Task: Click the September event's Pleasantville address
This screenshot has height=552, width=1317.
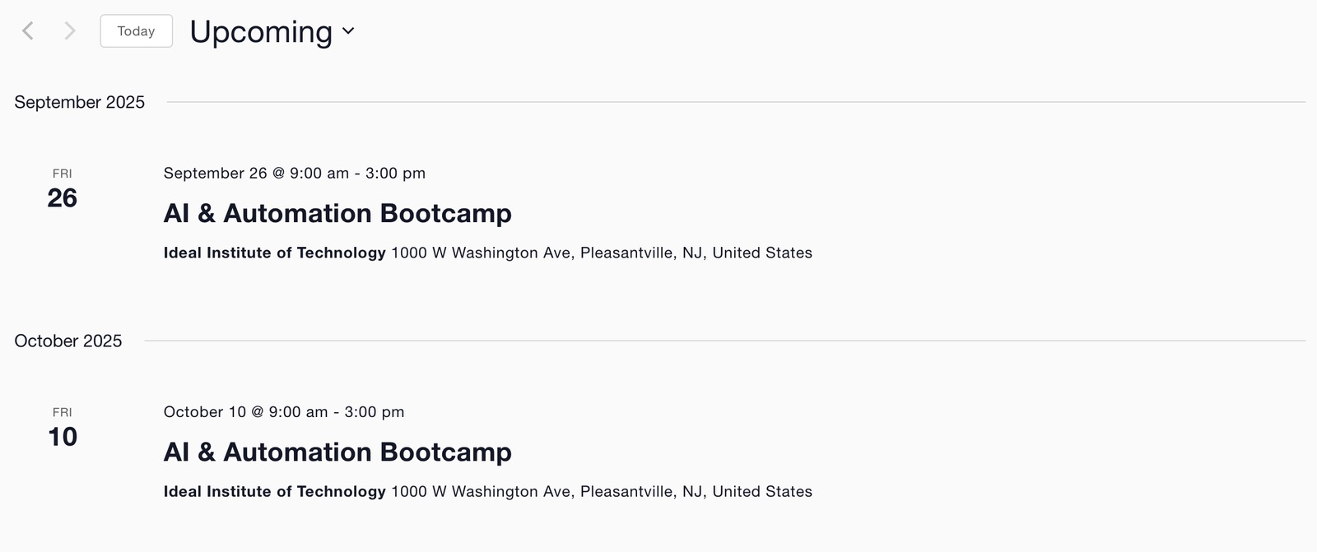Action: click(601, 253)
